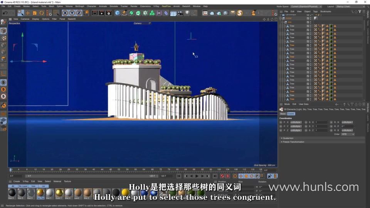This screenshot has width=370, height=208.
Task: Select the Spline Pen tool icon
Action: coord(124,13)
